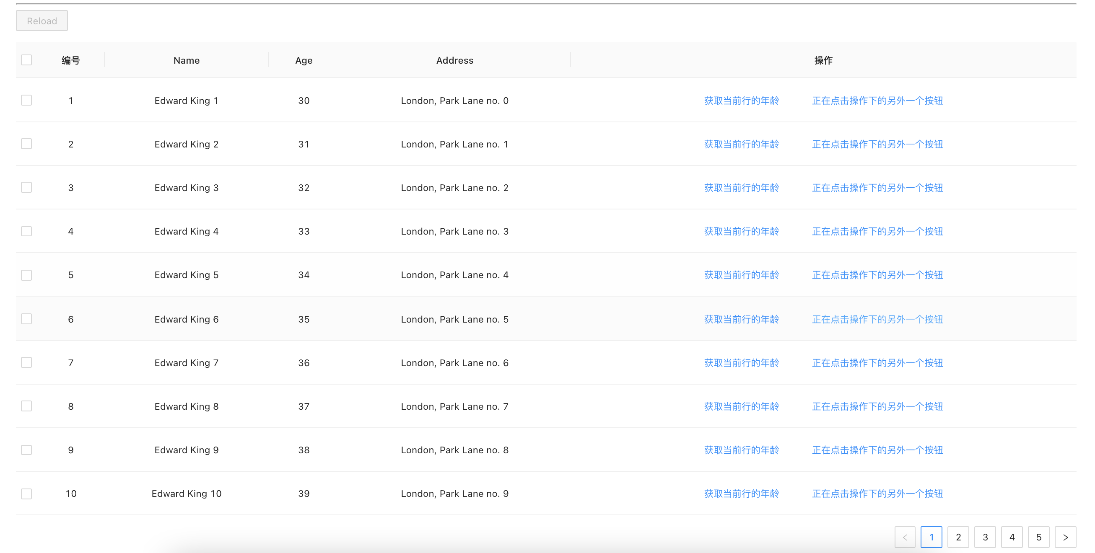Click 获取当前行的年龄 in row 8
This screenshot has width=1095, height=553.
pos(741,406)
